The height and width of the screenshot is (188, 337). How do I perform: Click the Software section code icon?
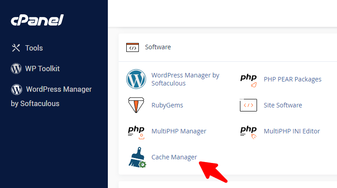pyautogui.click(x=133, y=47)
